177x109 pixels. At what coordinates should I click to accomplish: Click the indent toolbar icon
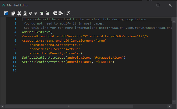61,13
